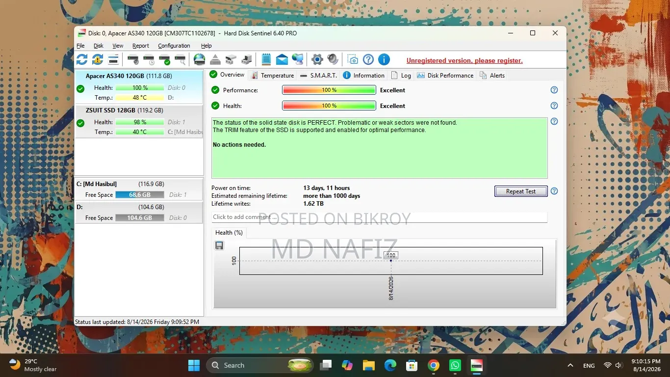Click the globe and monitor network icon
Viewport: 670px width, 377px height.
pos(298,60)
